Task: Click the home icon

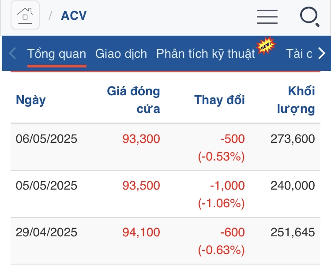Action: tap(25, 16)
